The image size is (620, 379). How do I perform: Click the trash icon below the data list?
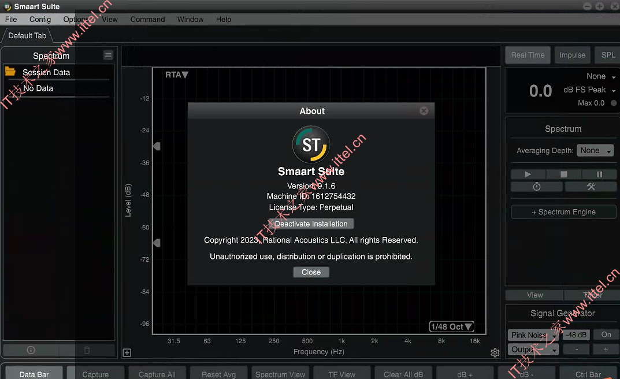[87, 350]
